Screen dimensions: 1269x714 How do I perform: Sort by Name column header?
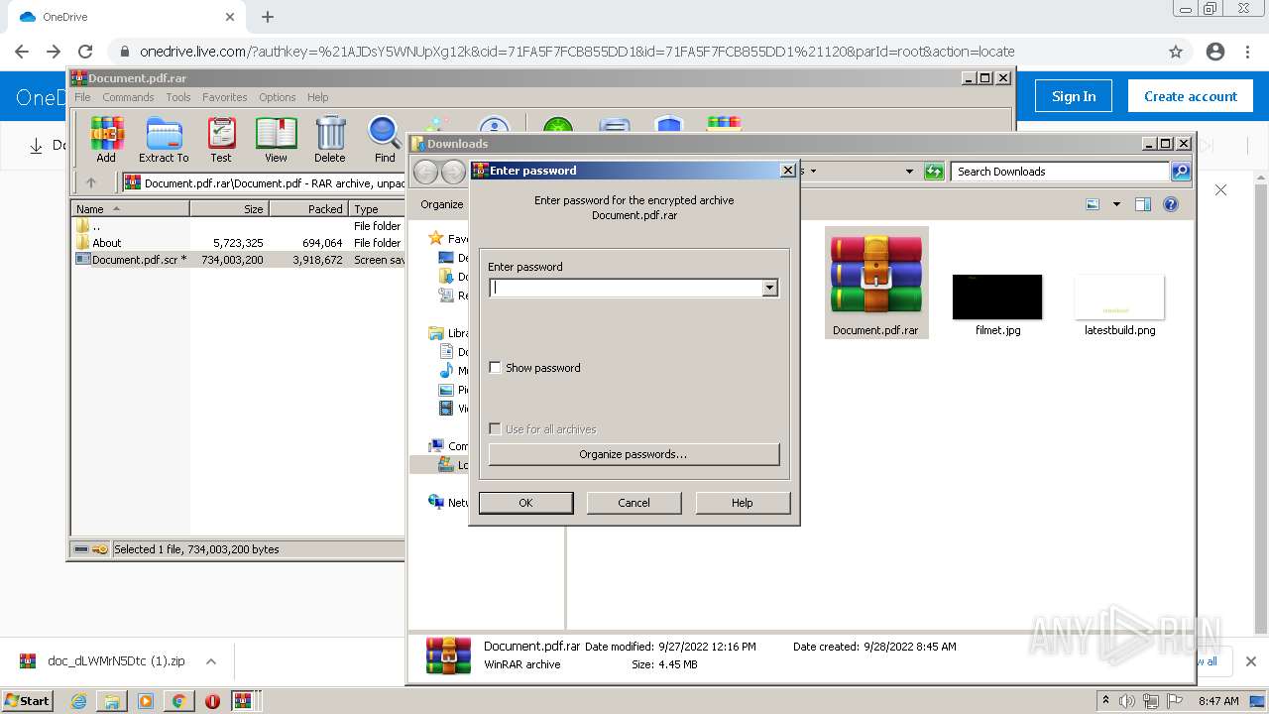pos(131,209)
